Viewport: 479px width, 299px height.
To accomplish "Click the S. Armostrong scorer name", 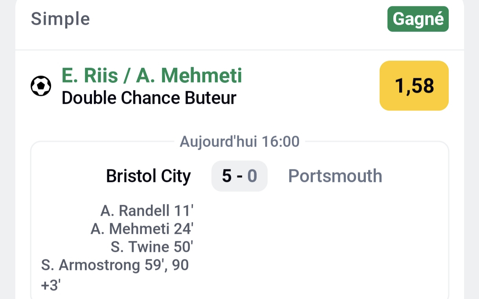I will pyautogui.click(x=90, y=266).
